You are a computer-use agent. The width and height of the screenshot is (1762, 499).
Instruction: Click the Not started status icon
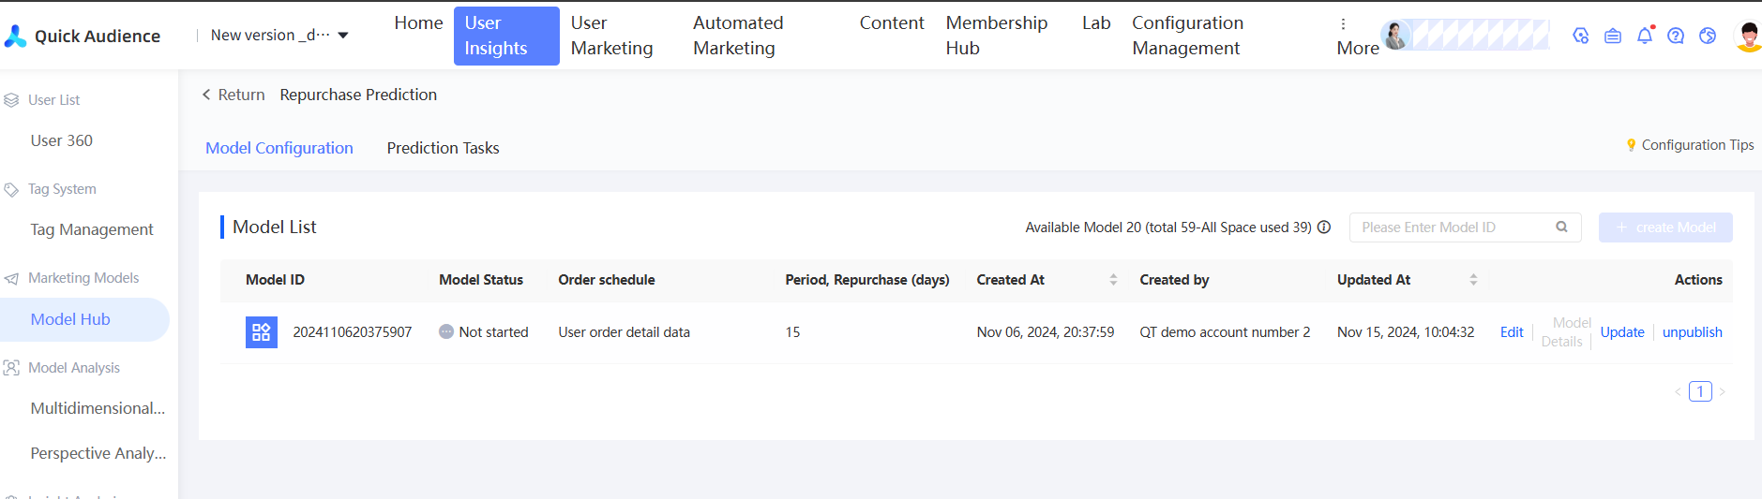tap(446, 332)
